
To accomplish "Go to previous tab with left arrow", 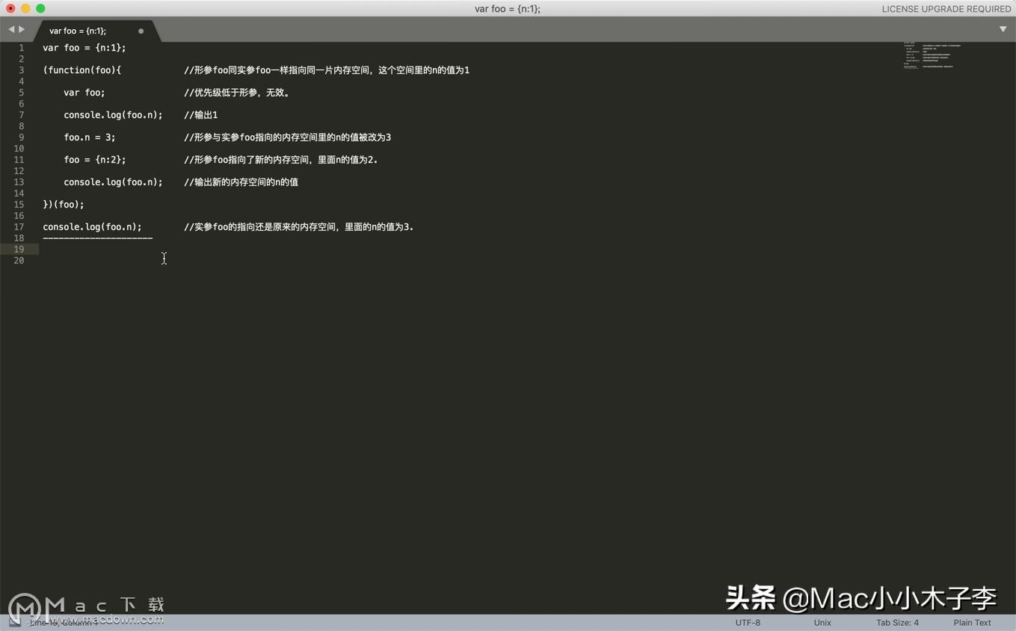I will [11, 29].
